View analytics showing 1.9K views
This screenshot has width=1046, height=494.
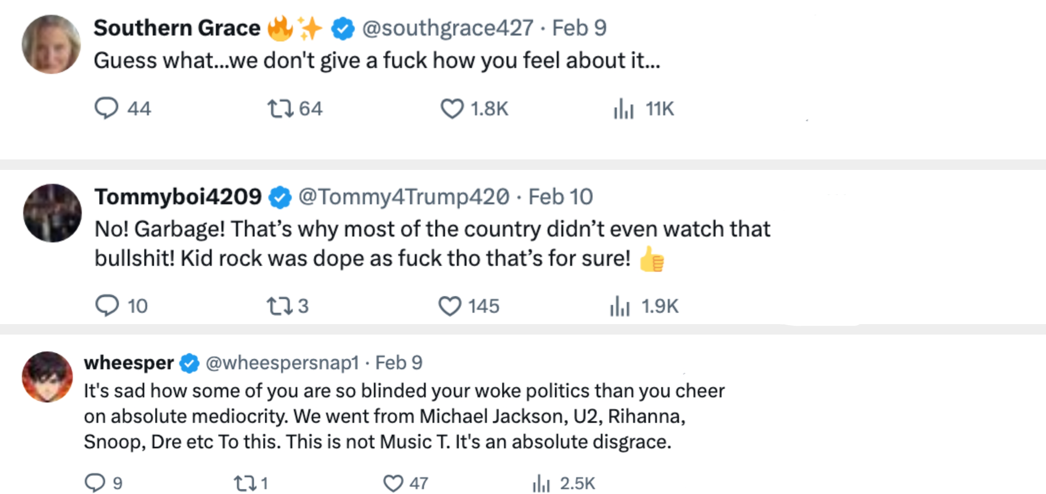[x=620, y=306]
